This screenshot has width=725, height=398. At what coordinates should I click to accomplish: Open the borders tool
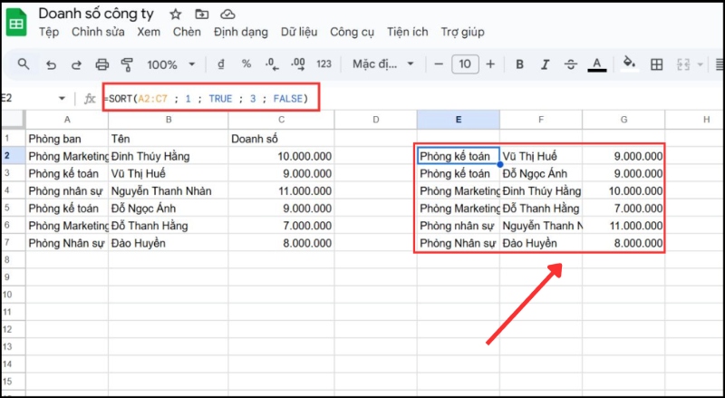tap(656, 64)
